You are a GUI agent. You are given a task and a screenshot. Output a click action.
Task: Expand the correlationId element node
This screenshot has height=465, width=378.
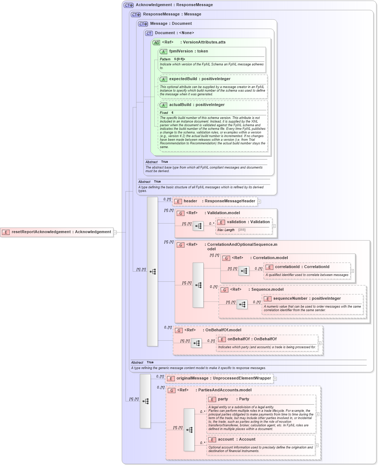click(352, 271)
